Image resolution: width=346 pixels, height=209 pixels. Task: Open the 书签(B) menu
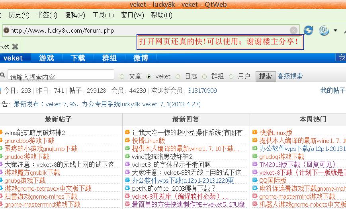coord(47,15)
